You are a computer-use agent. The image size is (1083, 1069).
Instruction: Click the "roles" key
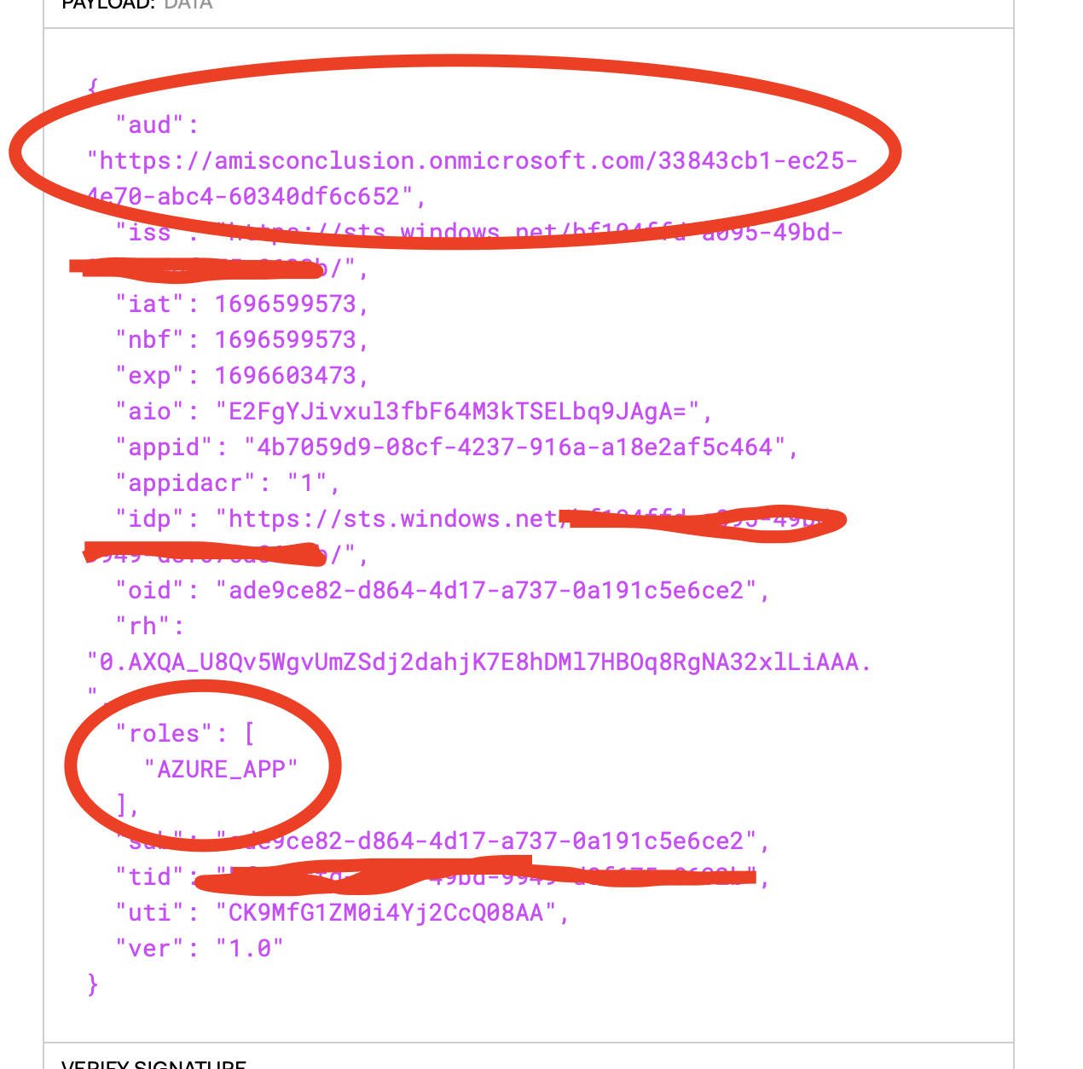click(x=158, y=734)
